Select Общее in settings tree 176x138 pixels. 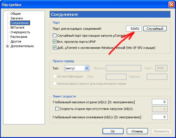point(15,14)
